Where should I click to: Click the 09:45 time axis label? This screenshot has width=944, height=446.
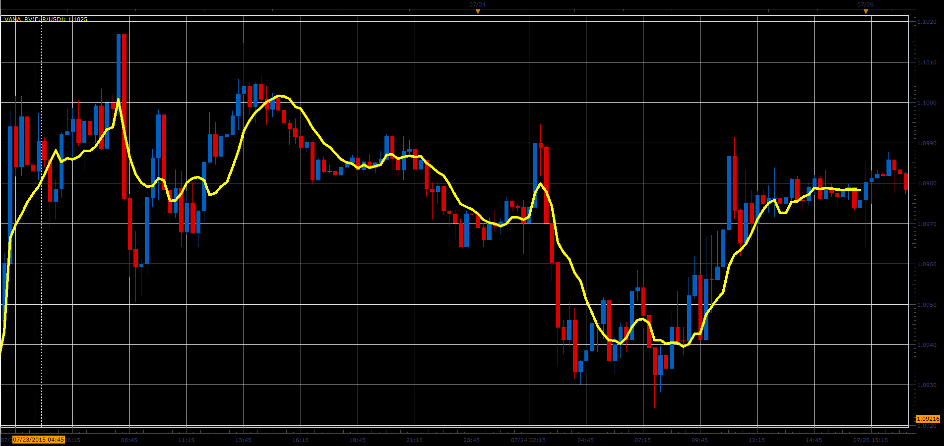tap(699, 440)
